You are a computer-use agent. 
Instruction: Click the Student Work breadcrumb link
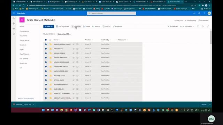(49, 34)
